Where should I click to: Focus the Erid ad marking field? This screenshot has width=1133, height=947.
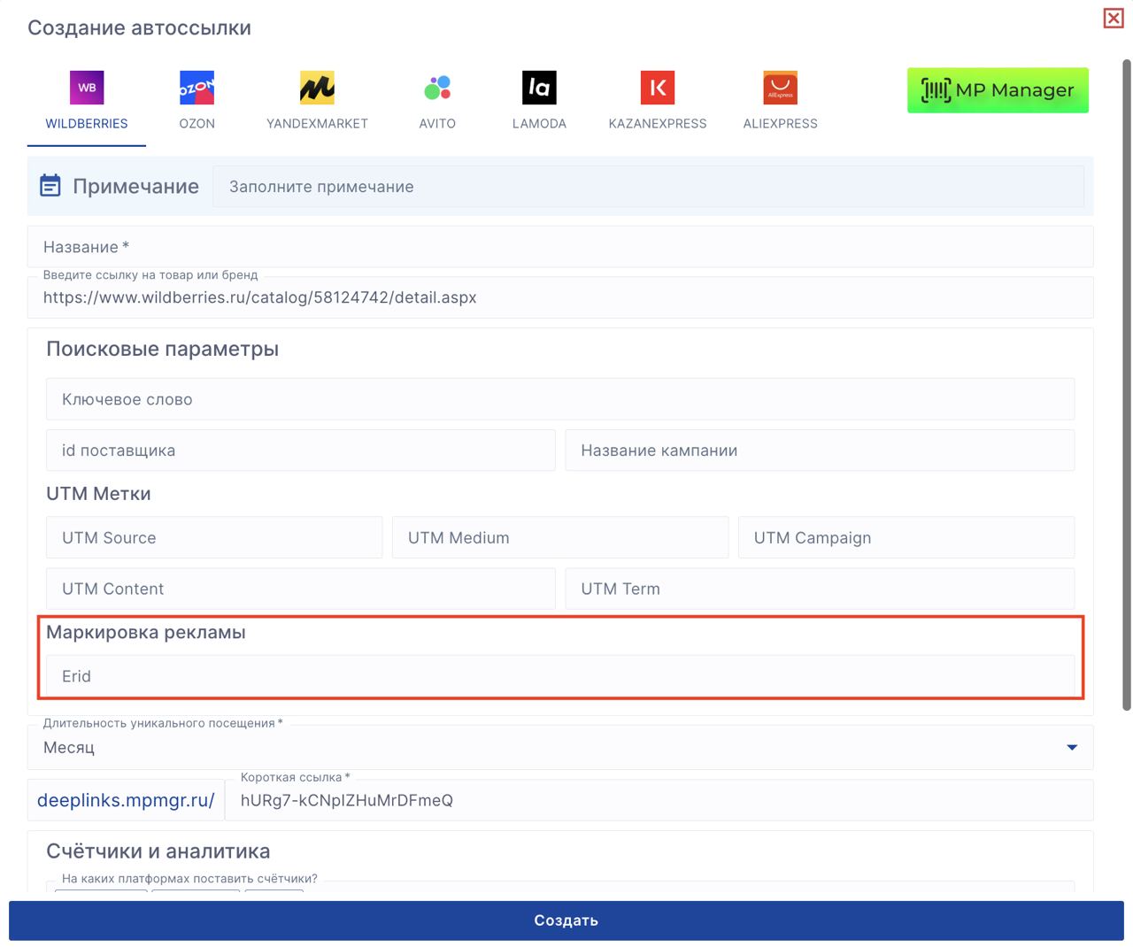[x=559, y=676]
